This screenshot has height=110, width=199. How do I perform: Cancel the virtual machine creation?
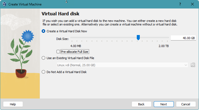point(186,104)
